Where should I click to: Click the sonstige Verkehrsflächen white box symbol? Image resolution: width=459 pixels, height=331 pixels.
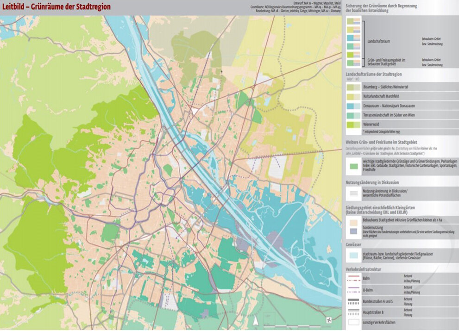pyautogui.click(x=354, y=322)
